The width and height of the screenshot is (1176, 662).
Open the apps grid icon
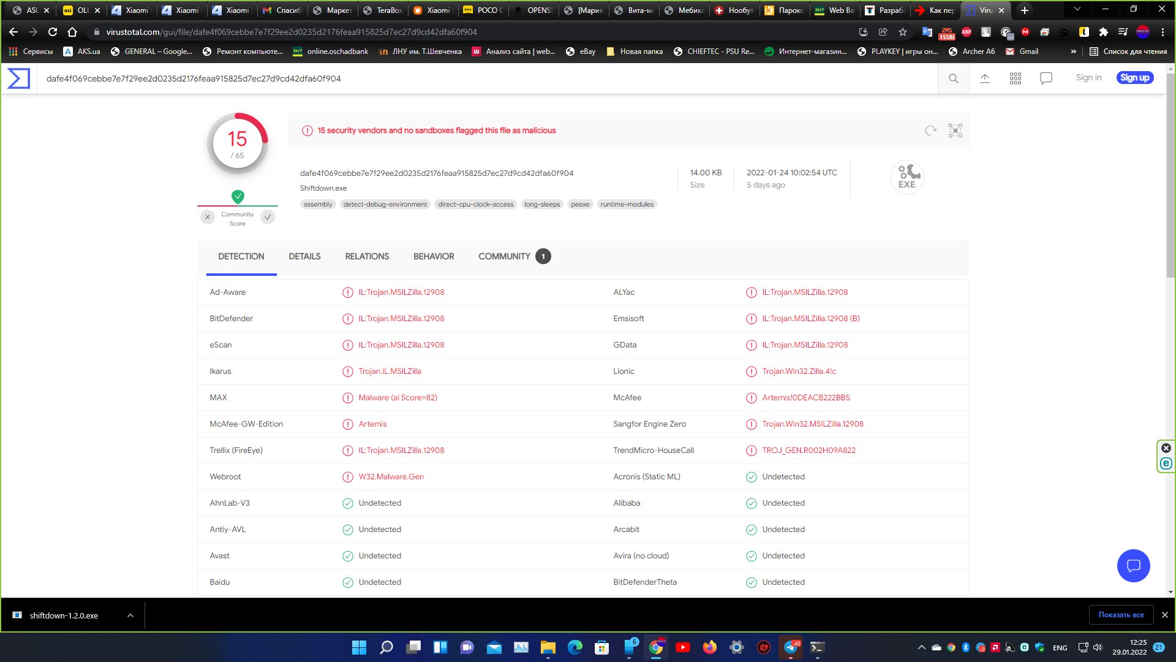click(1016, 78)
